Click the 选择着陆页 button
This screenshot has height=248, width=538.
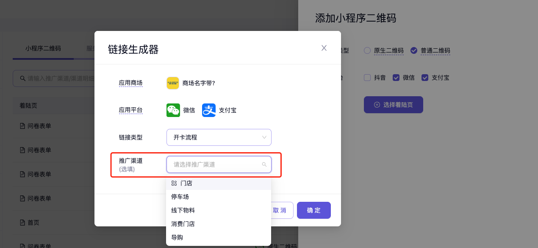393,105
